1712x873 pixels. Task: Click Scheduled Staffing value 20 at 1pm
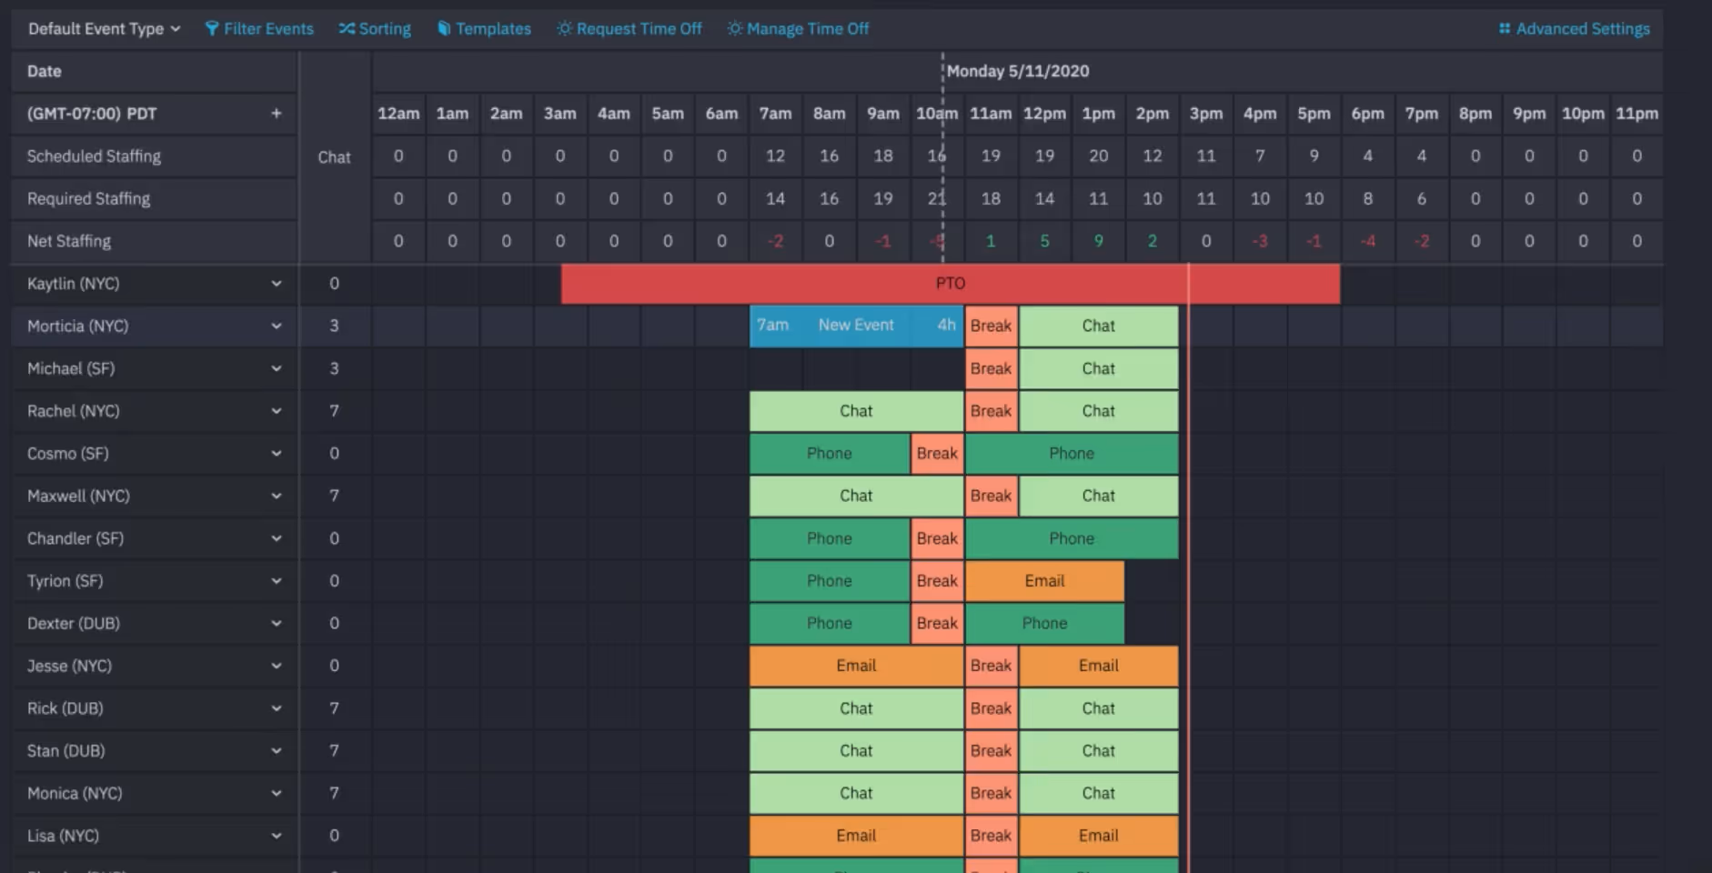1098,156
